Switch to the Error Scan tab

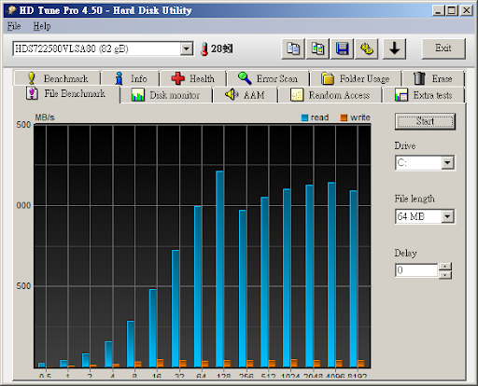tap(268, 78)
